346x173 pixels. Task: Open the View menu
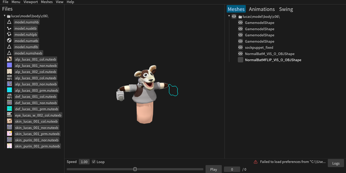(x=59, y=2)
